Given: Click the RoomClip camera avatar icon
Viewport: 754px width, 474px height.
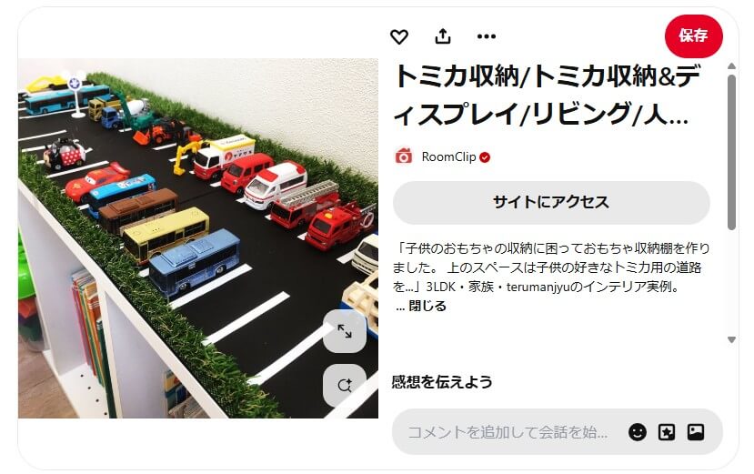Looking at the screenshot, I should tap(404, 156).
